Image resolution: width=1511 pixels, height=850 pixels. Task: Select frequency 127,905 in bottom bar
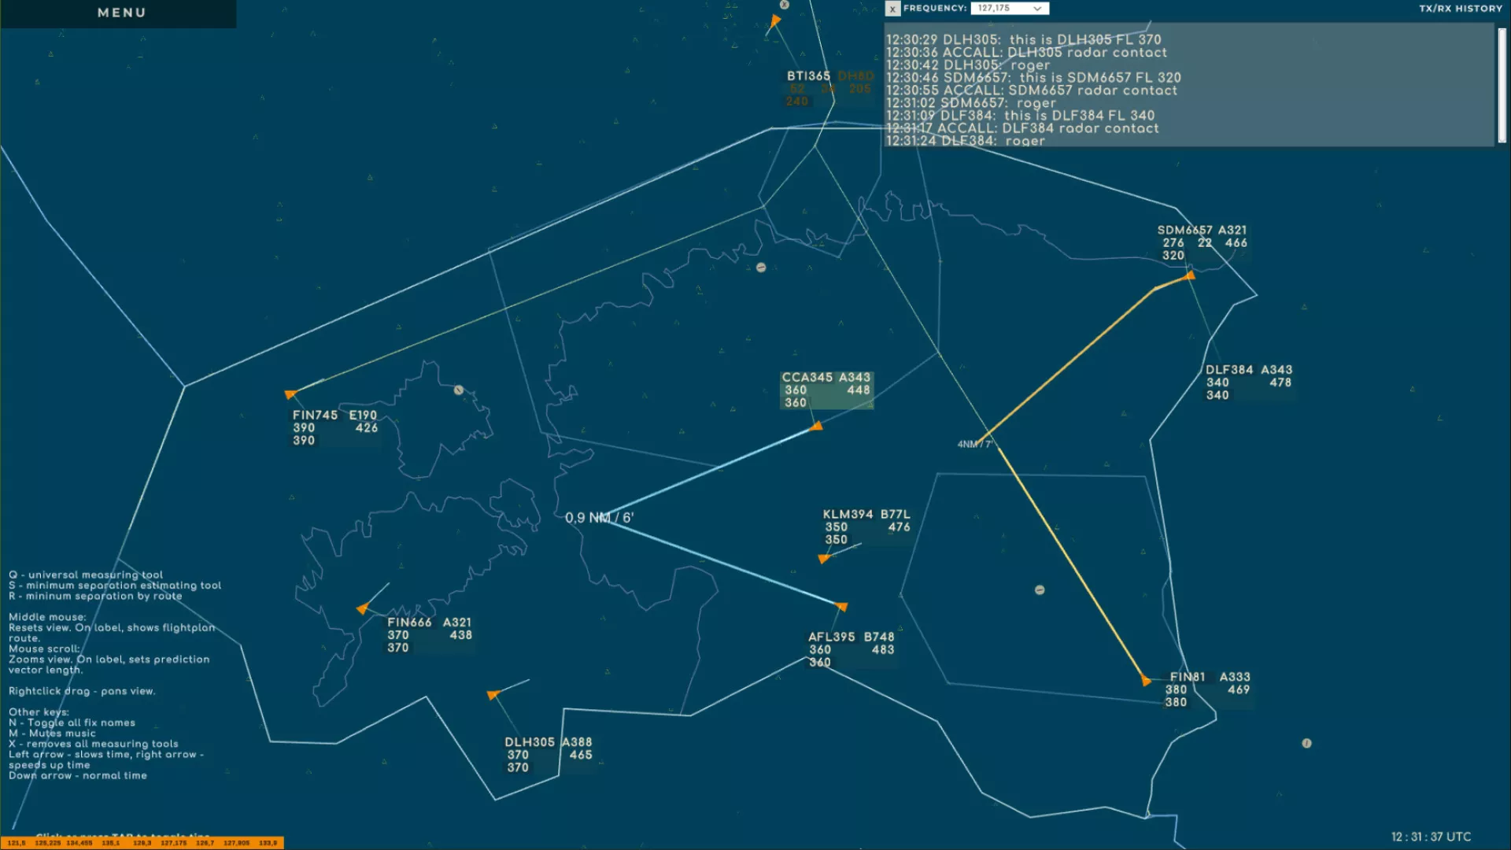coord(236,843)
